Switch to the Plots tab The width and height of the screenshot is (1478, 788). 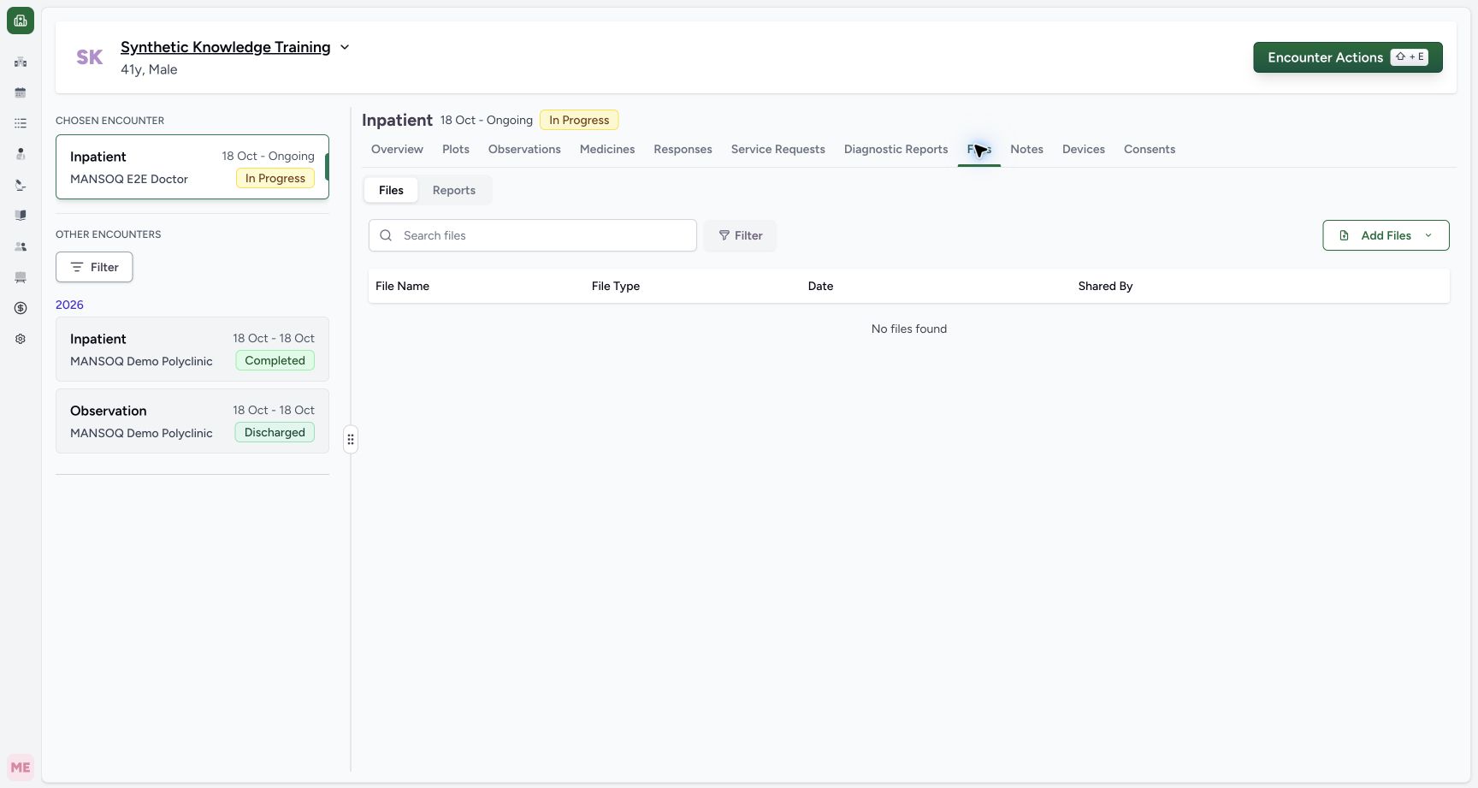[x=456, y=149]
